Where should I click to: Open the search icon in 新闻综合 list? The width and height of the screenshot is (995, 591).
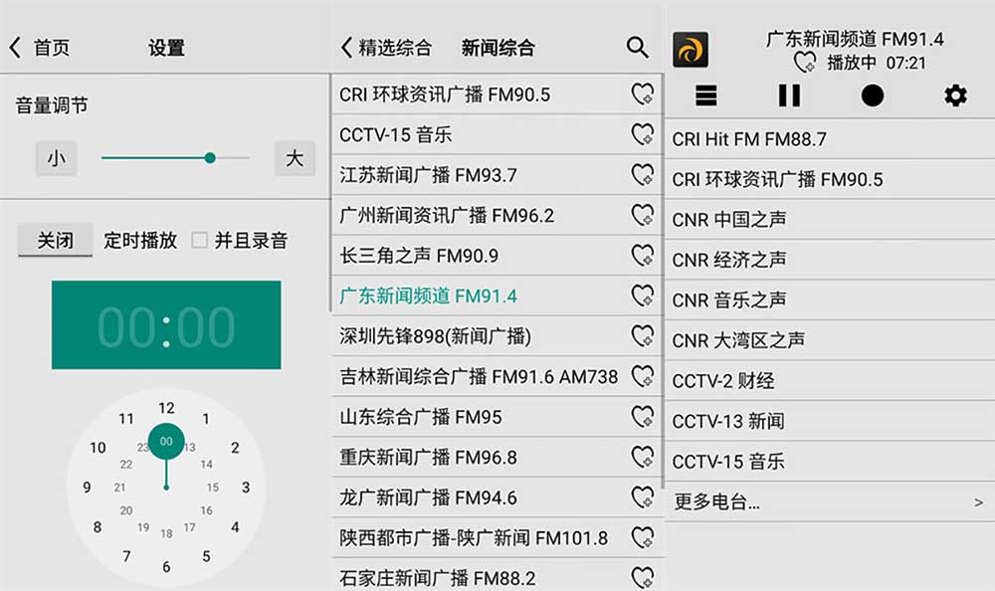point(637,47)
